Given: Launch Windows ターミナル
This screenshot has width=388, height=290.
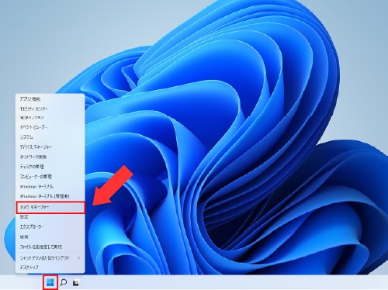Looking at the screenshot, I should [50, 186].
